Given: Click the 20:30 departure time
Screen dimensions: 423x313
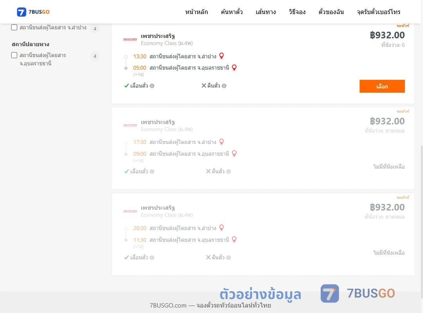Looking at the screenshot, I should point(140,228).
